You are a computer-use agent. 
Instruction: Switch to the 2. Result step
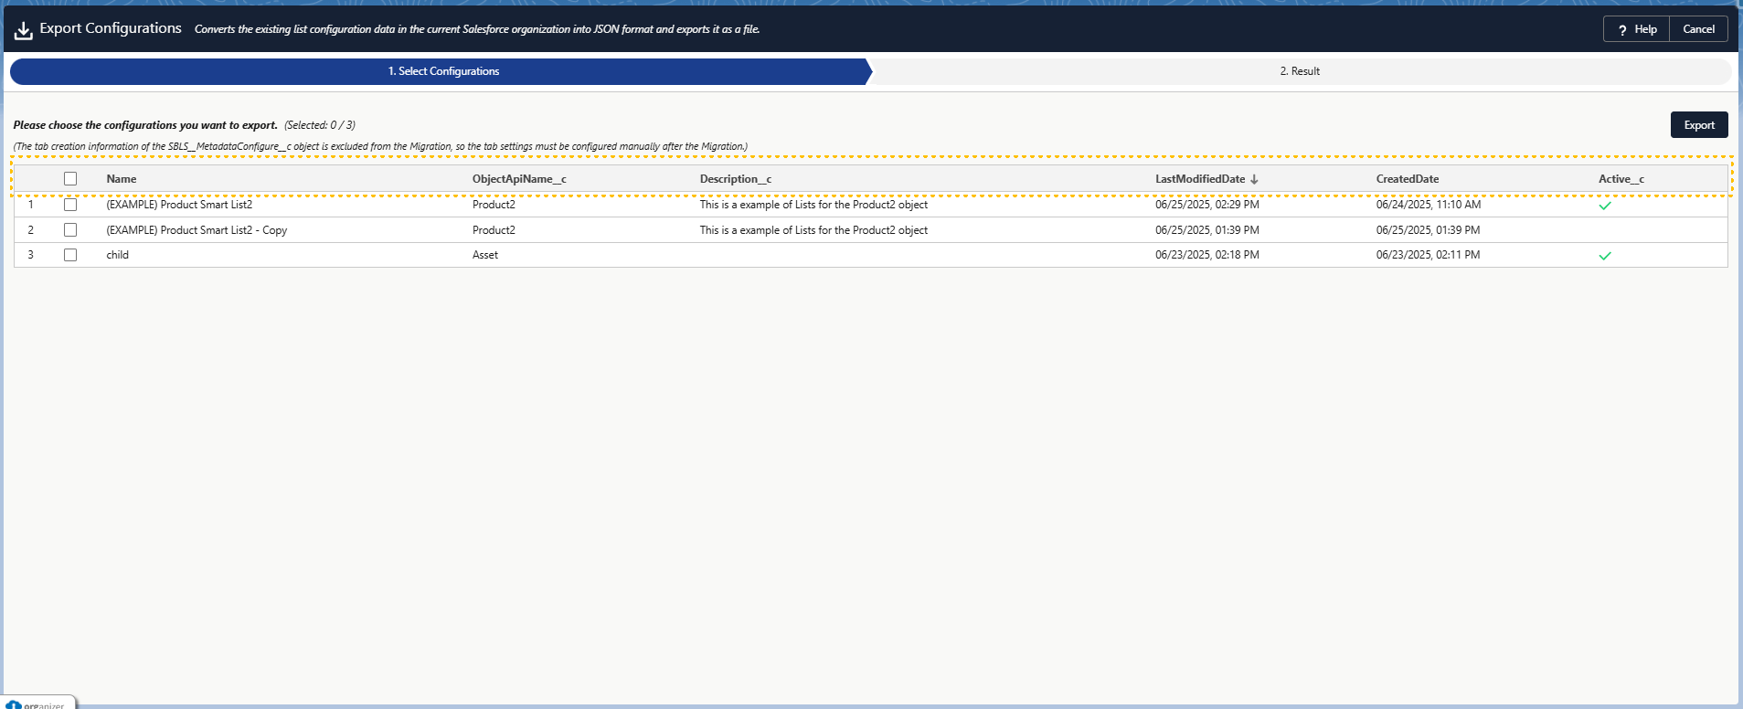coord(1299,71)
